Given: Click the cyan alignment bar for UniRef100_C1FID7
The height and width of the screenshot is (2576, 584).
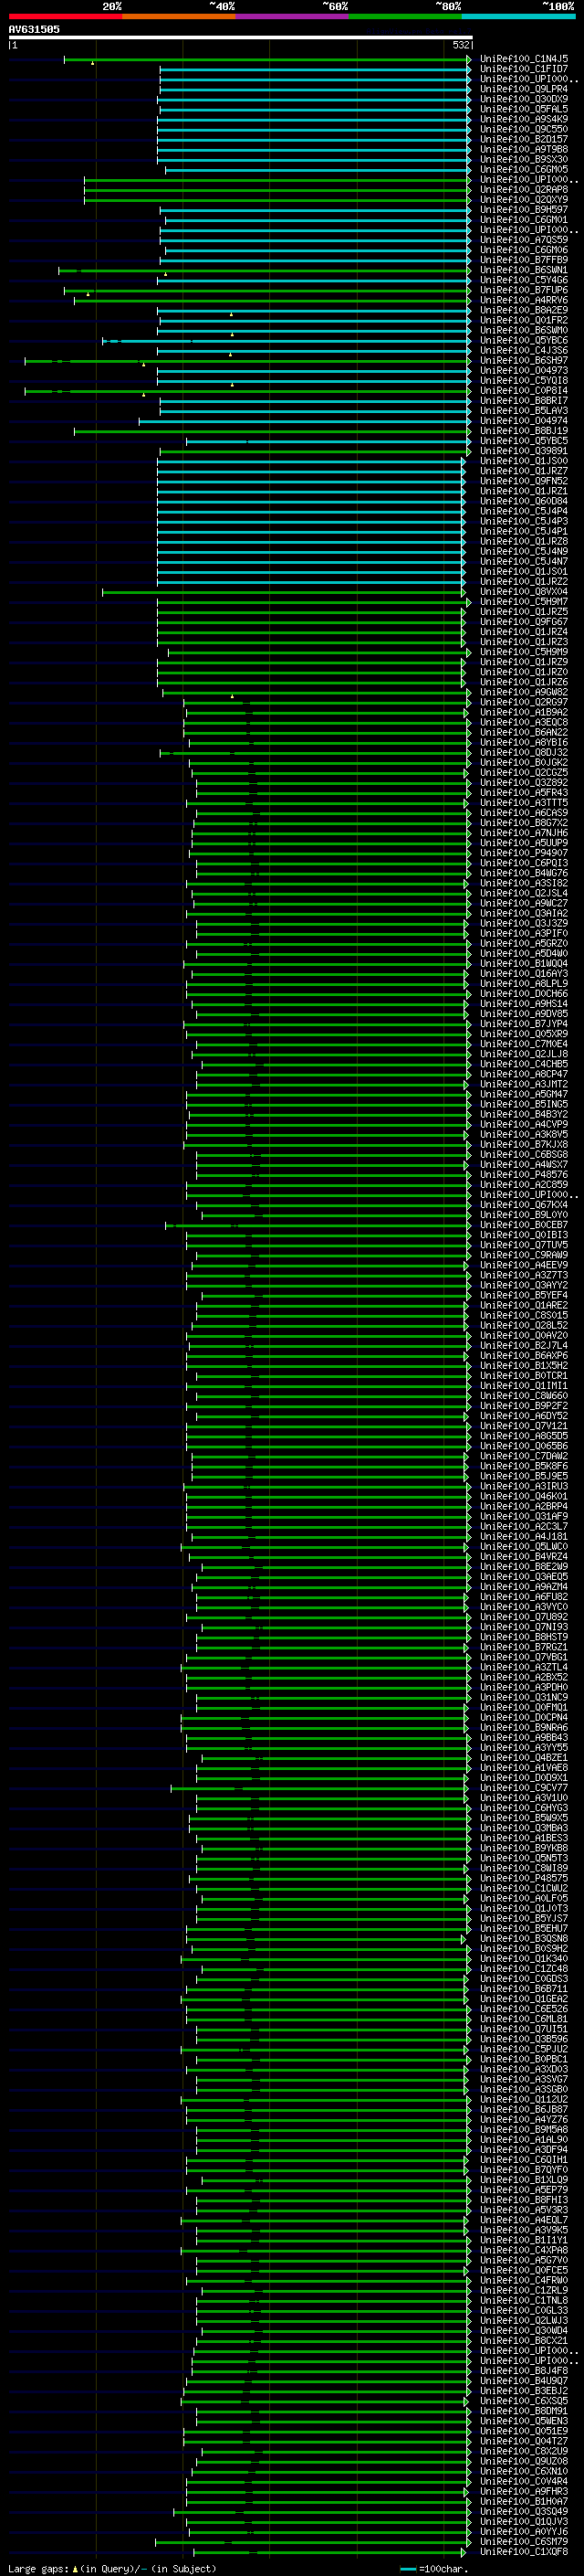Looking at the screenshot, I should pos(316,70).
